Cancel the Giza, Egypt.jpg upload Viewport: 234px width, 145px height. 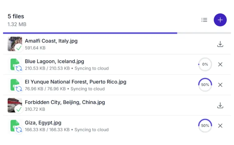tap(220, 126)
